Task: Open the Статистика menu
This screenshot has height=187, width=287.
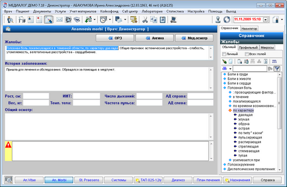Action: tap(175, 11)
